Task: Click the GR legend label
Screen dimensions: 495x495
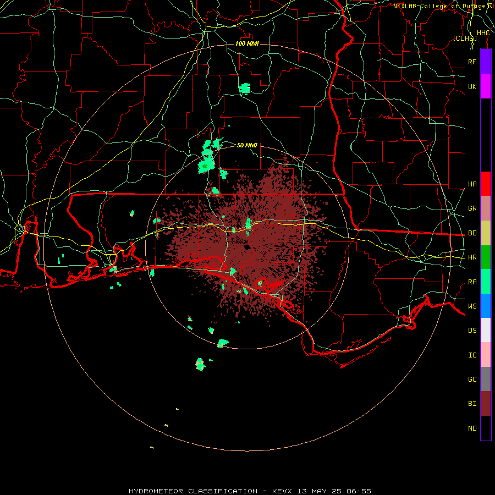Action: click(x=472, y=208)
